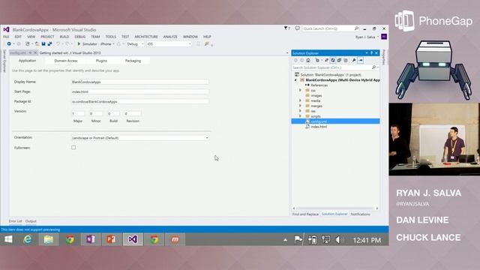Image resolution: width=480 pixels, height=270 pixels.
Task: Toggle the Fullscreen checkbox
Action: click(73, 148)
